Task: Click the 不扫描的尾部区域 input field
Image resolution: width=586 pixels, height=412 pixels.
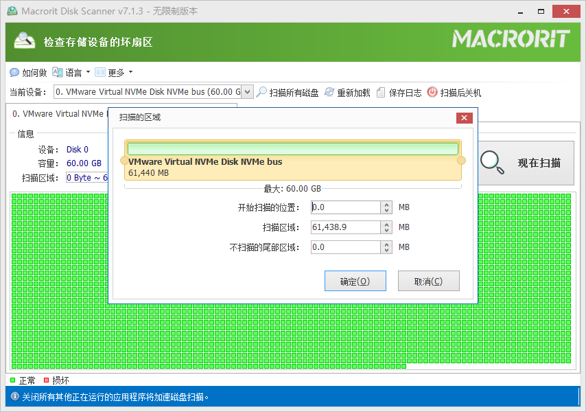Action: [x=346, y=247]
